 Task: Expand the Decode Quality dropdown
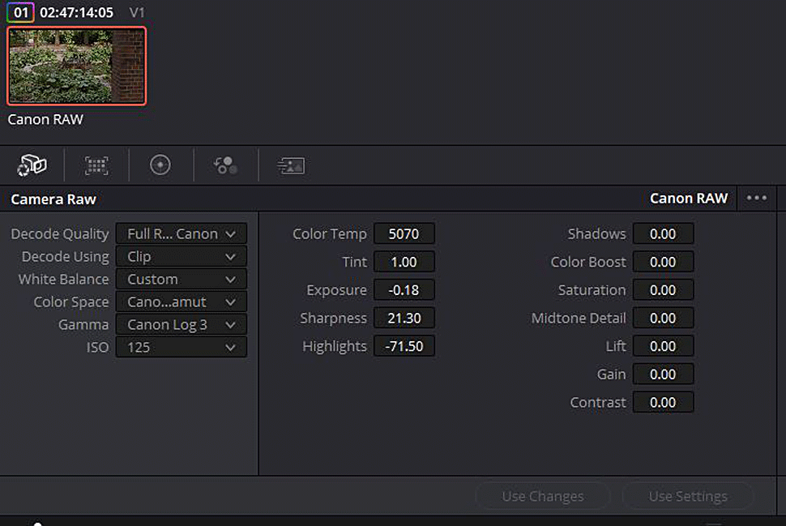pyautogui.click(x=182, y=233)
